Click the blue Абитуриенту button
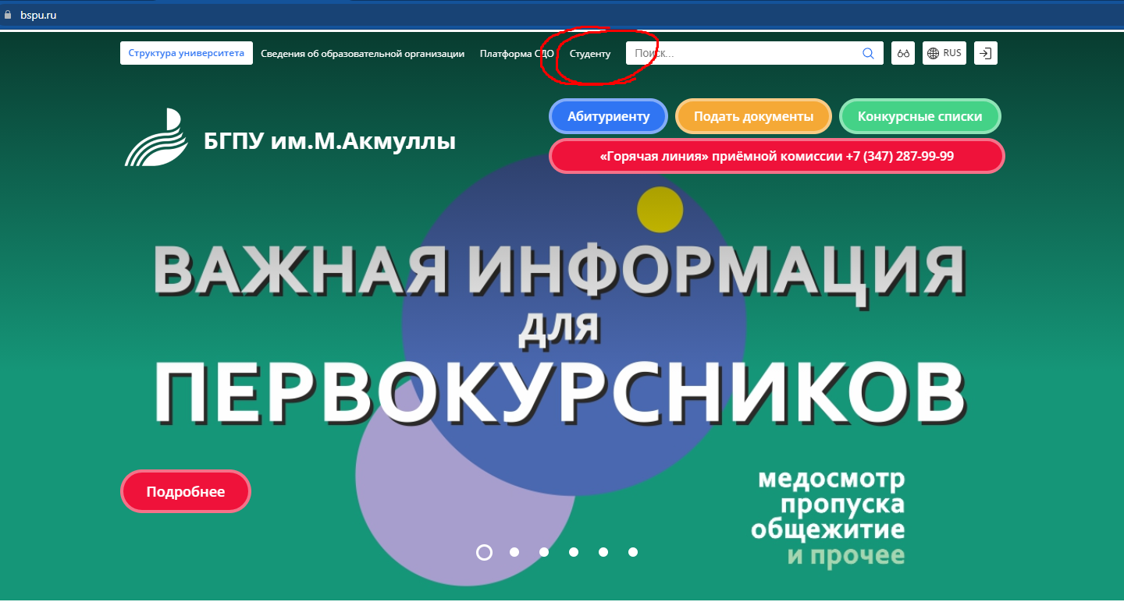 coord(608,117)
